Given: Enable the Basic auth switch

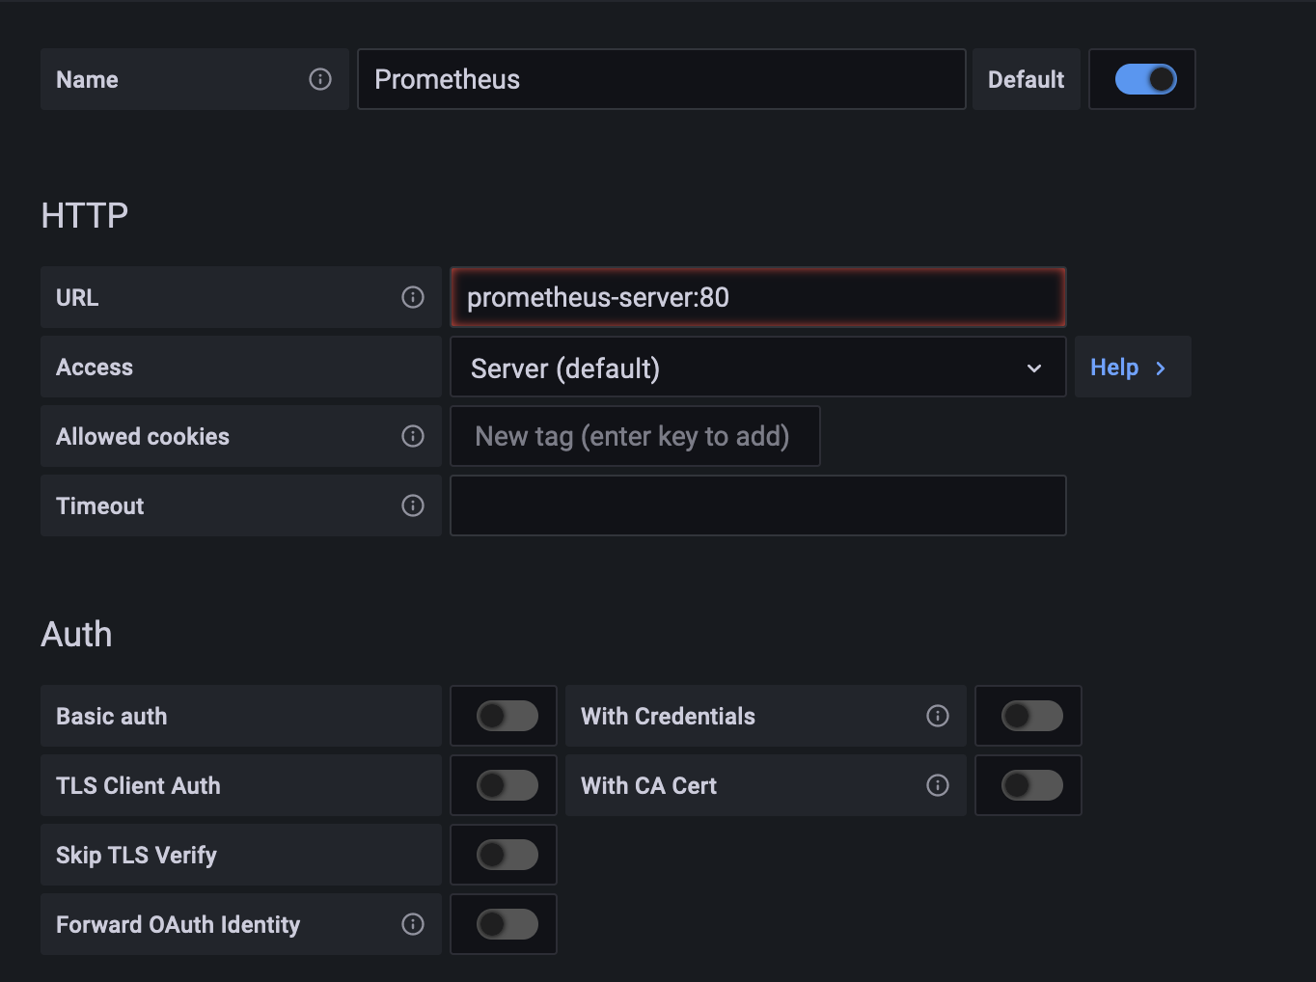Looking at the screenshot, I should click(x=507, y=716).
